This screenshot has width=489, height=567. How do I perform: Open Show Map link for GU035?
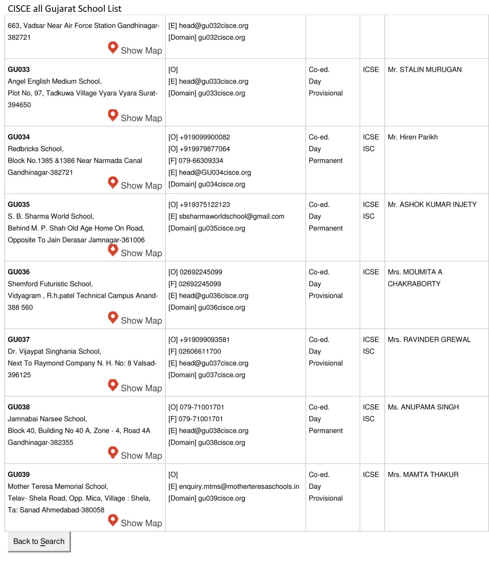coord(141,253)
